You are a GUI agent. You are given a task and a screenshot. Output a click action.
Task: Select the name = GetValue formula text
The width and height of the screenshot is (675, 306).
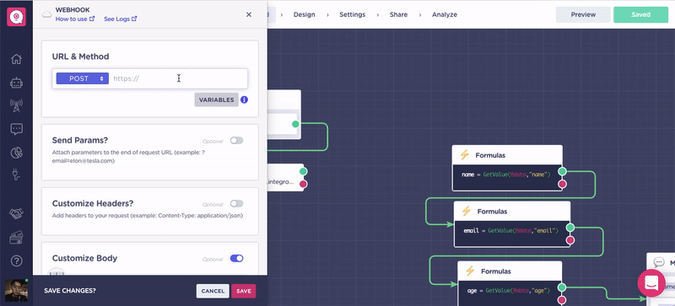(506, 174)
